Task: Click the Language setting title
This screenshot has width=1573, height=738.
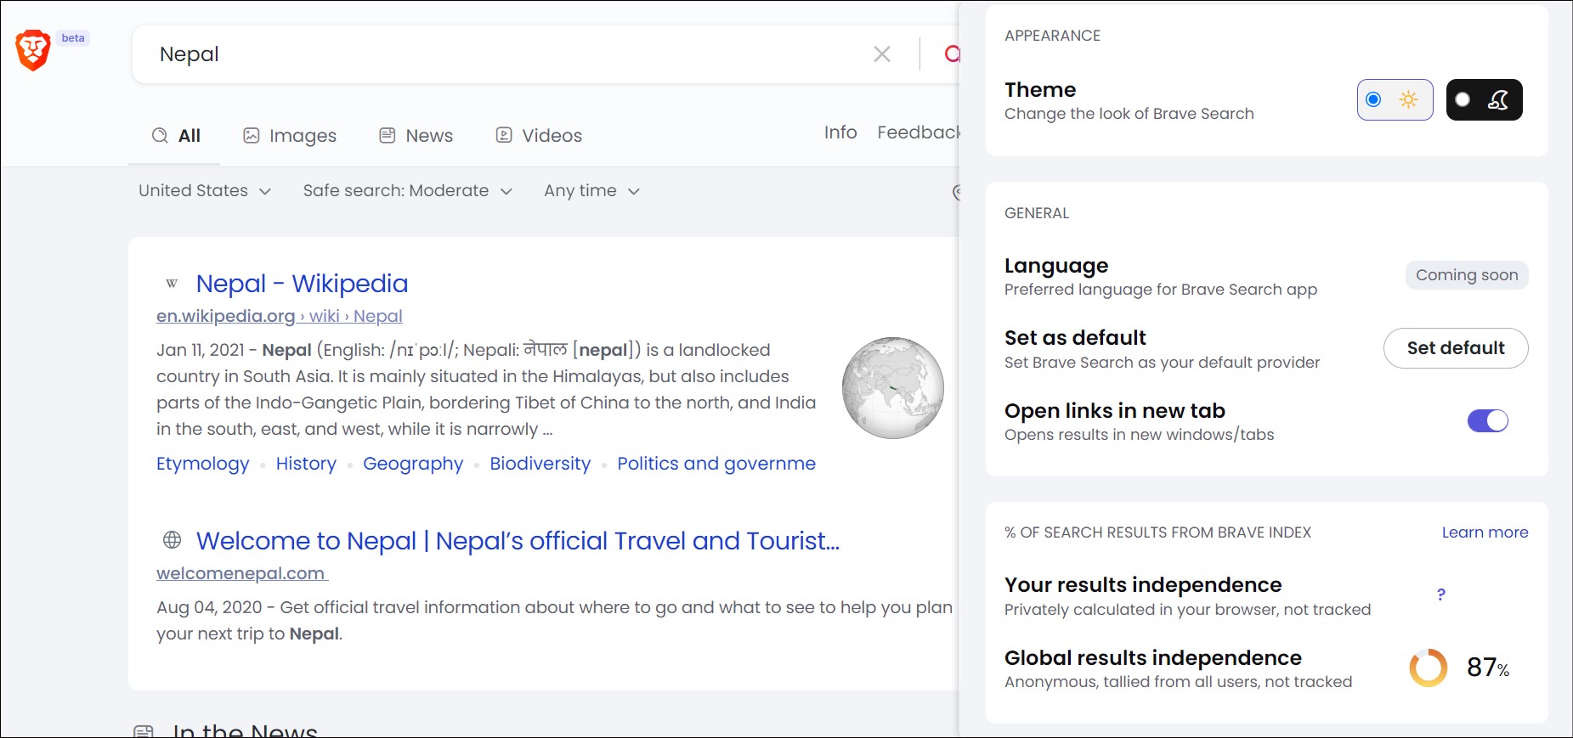Action: (x=1056, y=266)
